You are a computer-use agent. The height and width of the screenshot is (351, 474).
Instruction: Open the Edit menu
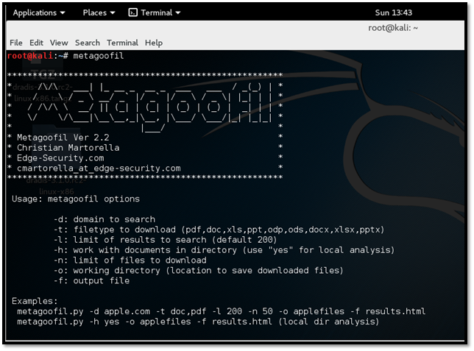36,43
